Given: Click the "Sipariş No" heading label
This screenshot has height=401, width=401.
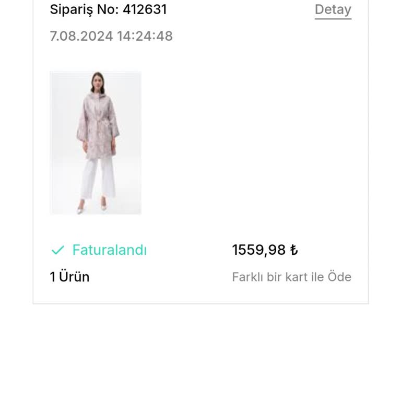Looking at the screenshot, I should tap(85, 9).
